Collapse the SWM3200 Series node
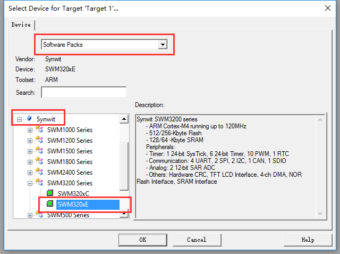 (30, 183)
